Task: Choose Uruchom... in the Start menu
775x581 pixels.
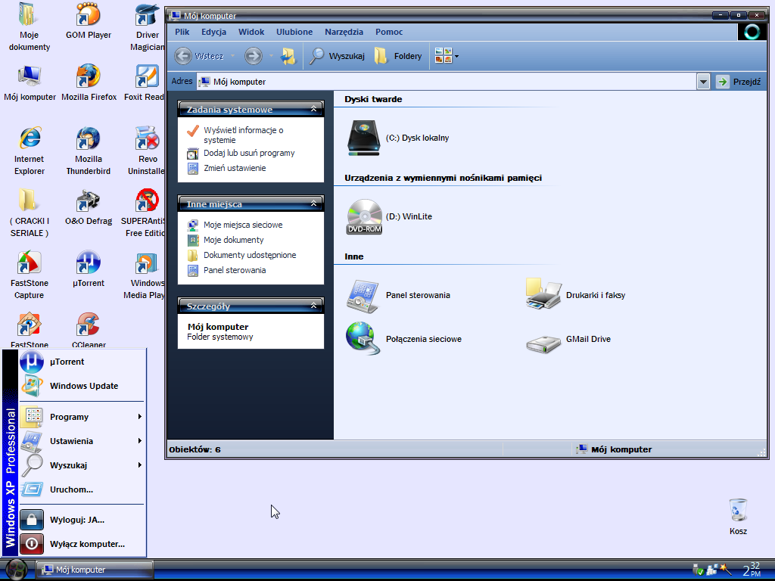Action: pos(82,489)
